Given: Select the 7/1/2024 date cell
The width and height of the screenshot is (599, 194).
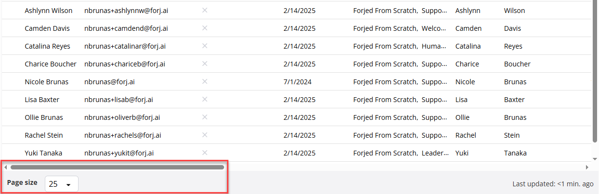Looking at the screenshot, I should point(298,82).
